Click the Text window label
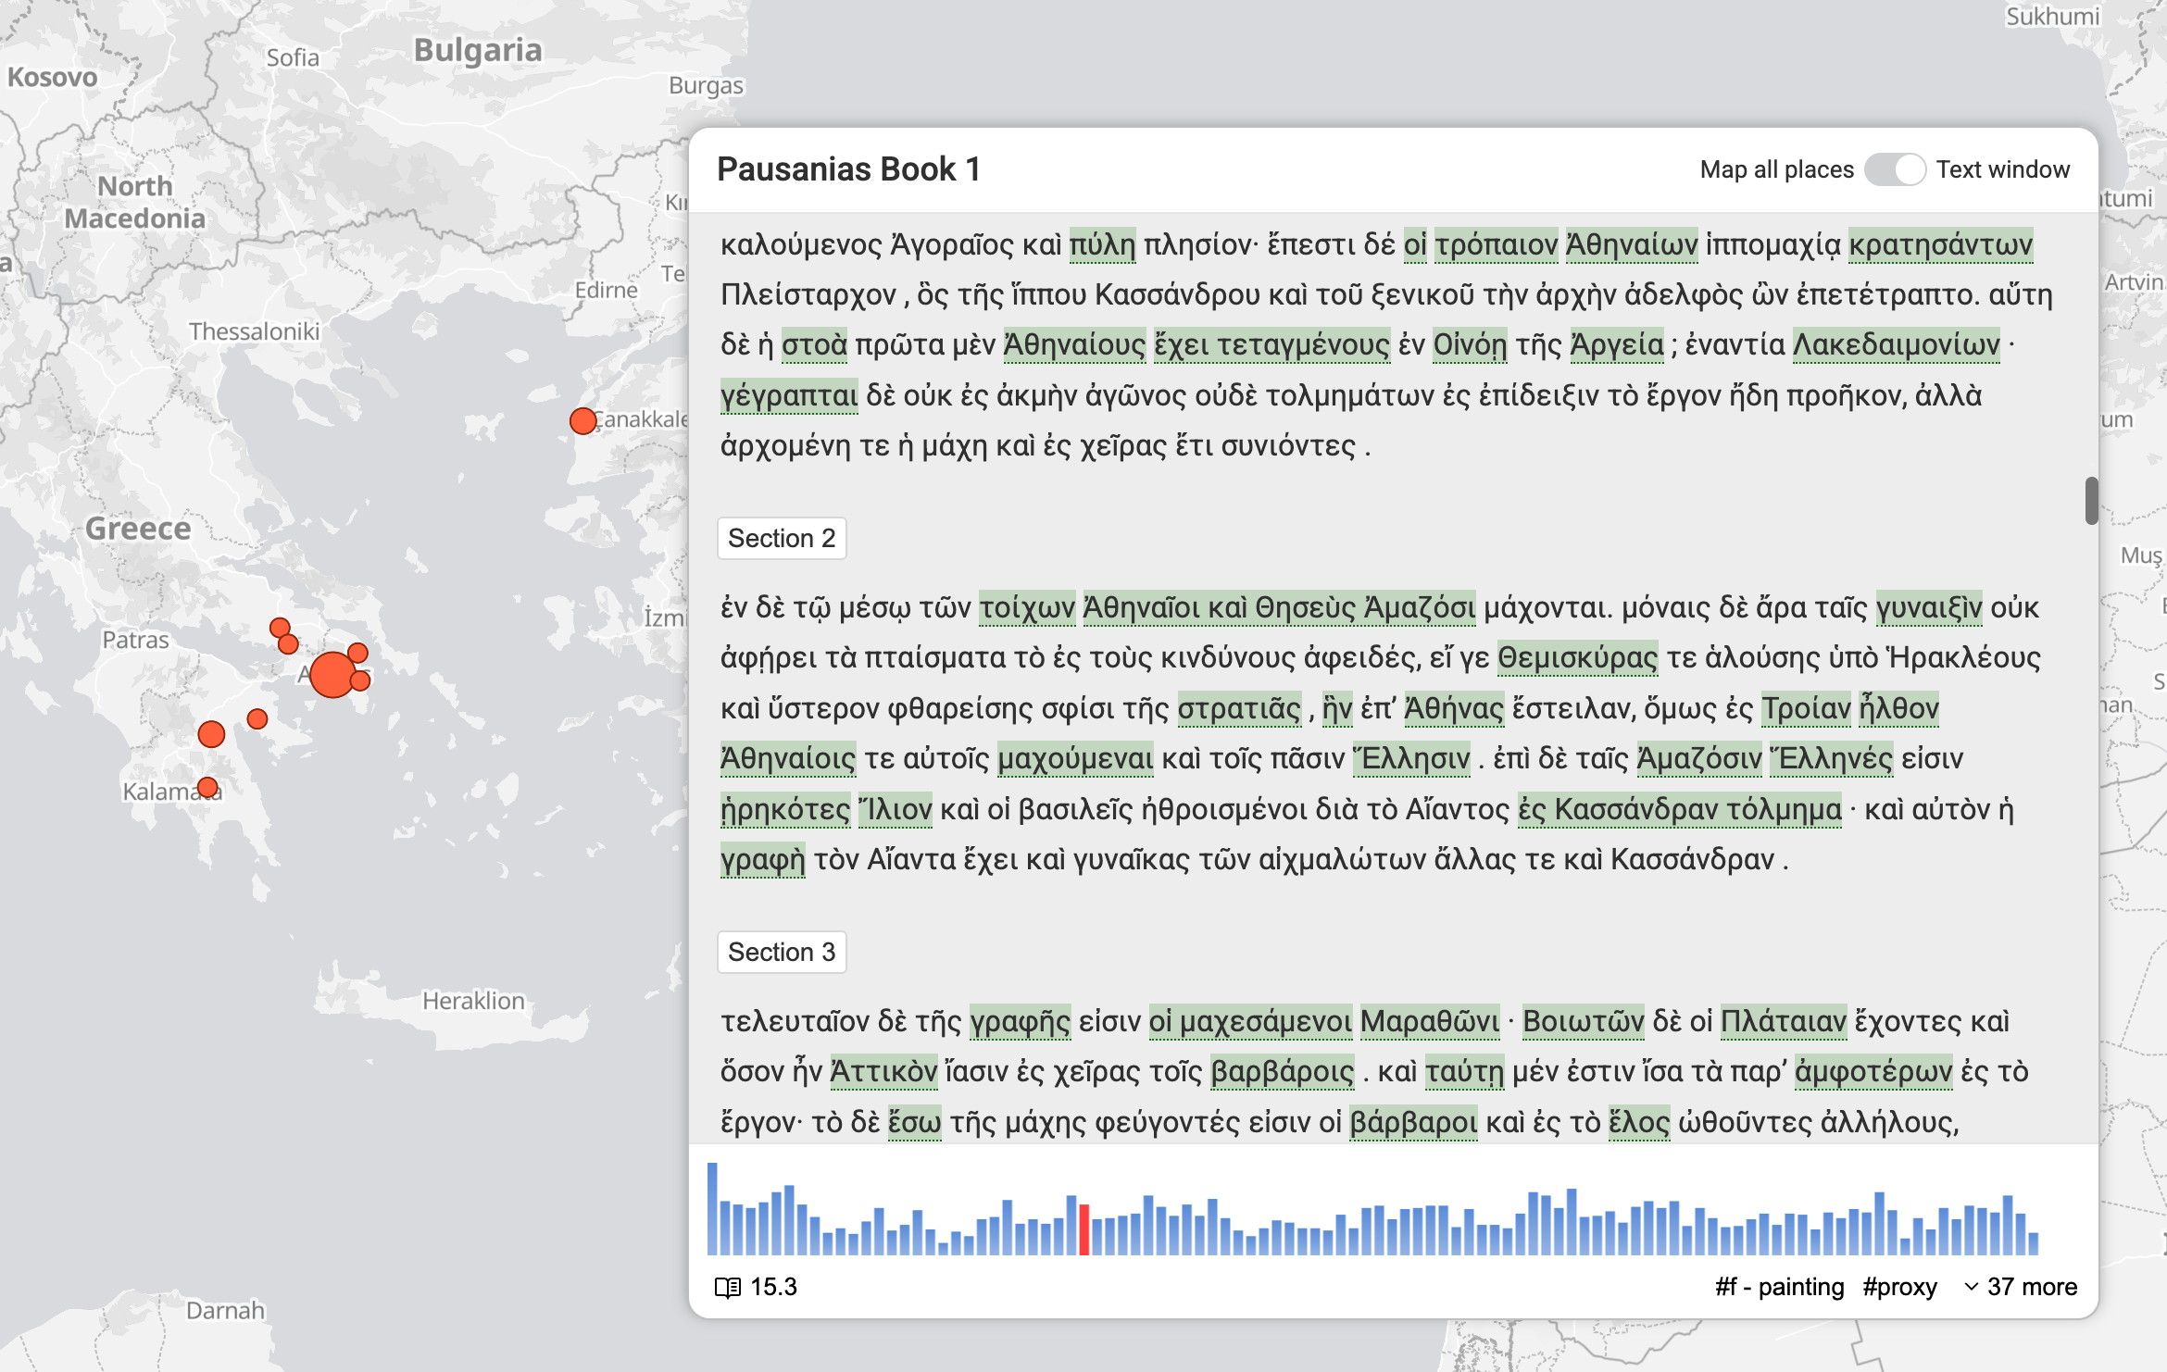Screen dimensions: 2167x1372 tap(2002, 169)
